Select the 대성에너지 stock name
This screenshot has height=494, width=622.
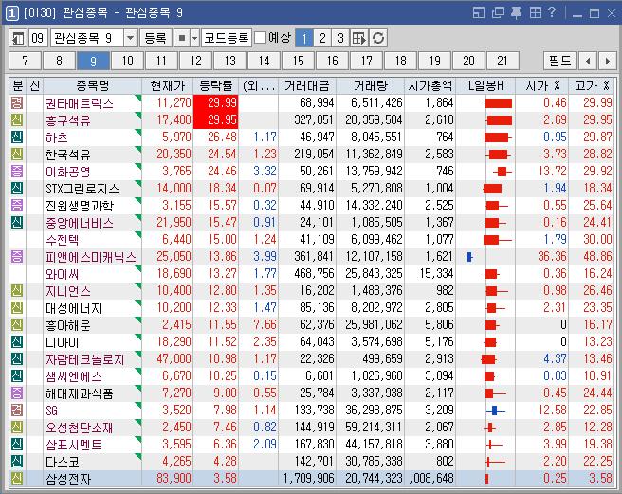coord(73,308)
